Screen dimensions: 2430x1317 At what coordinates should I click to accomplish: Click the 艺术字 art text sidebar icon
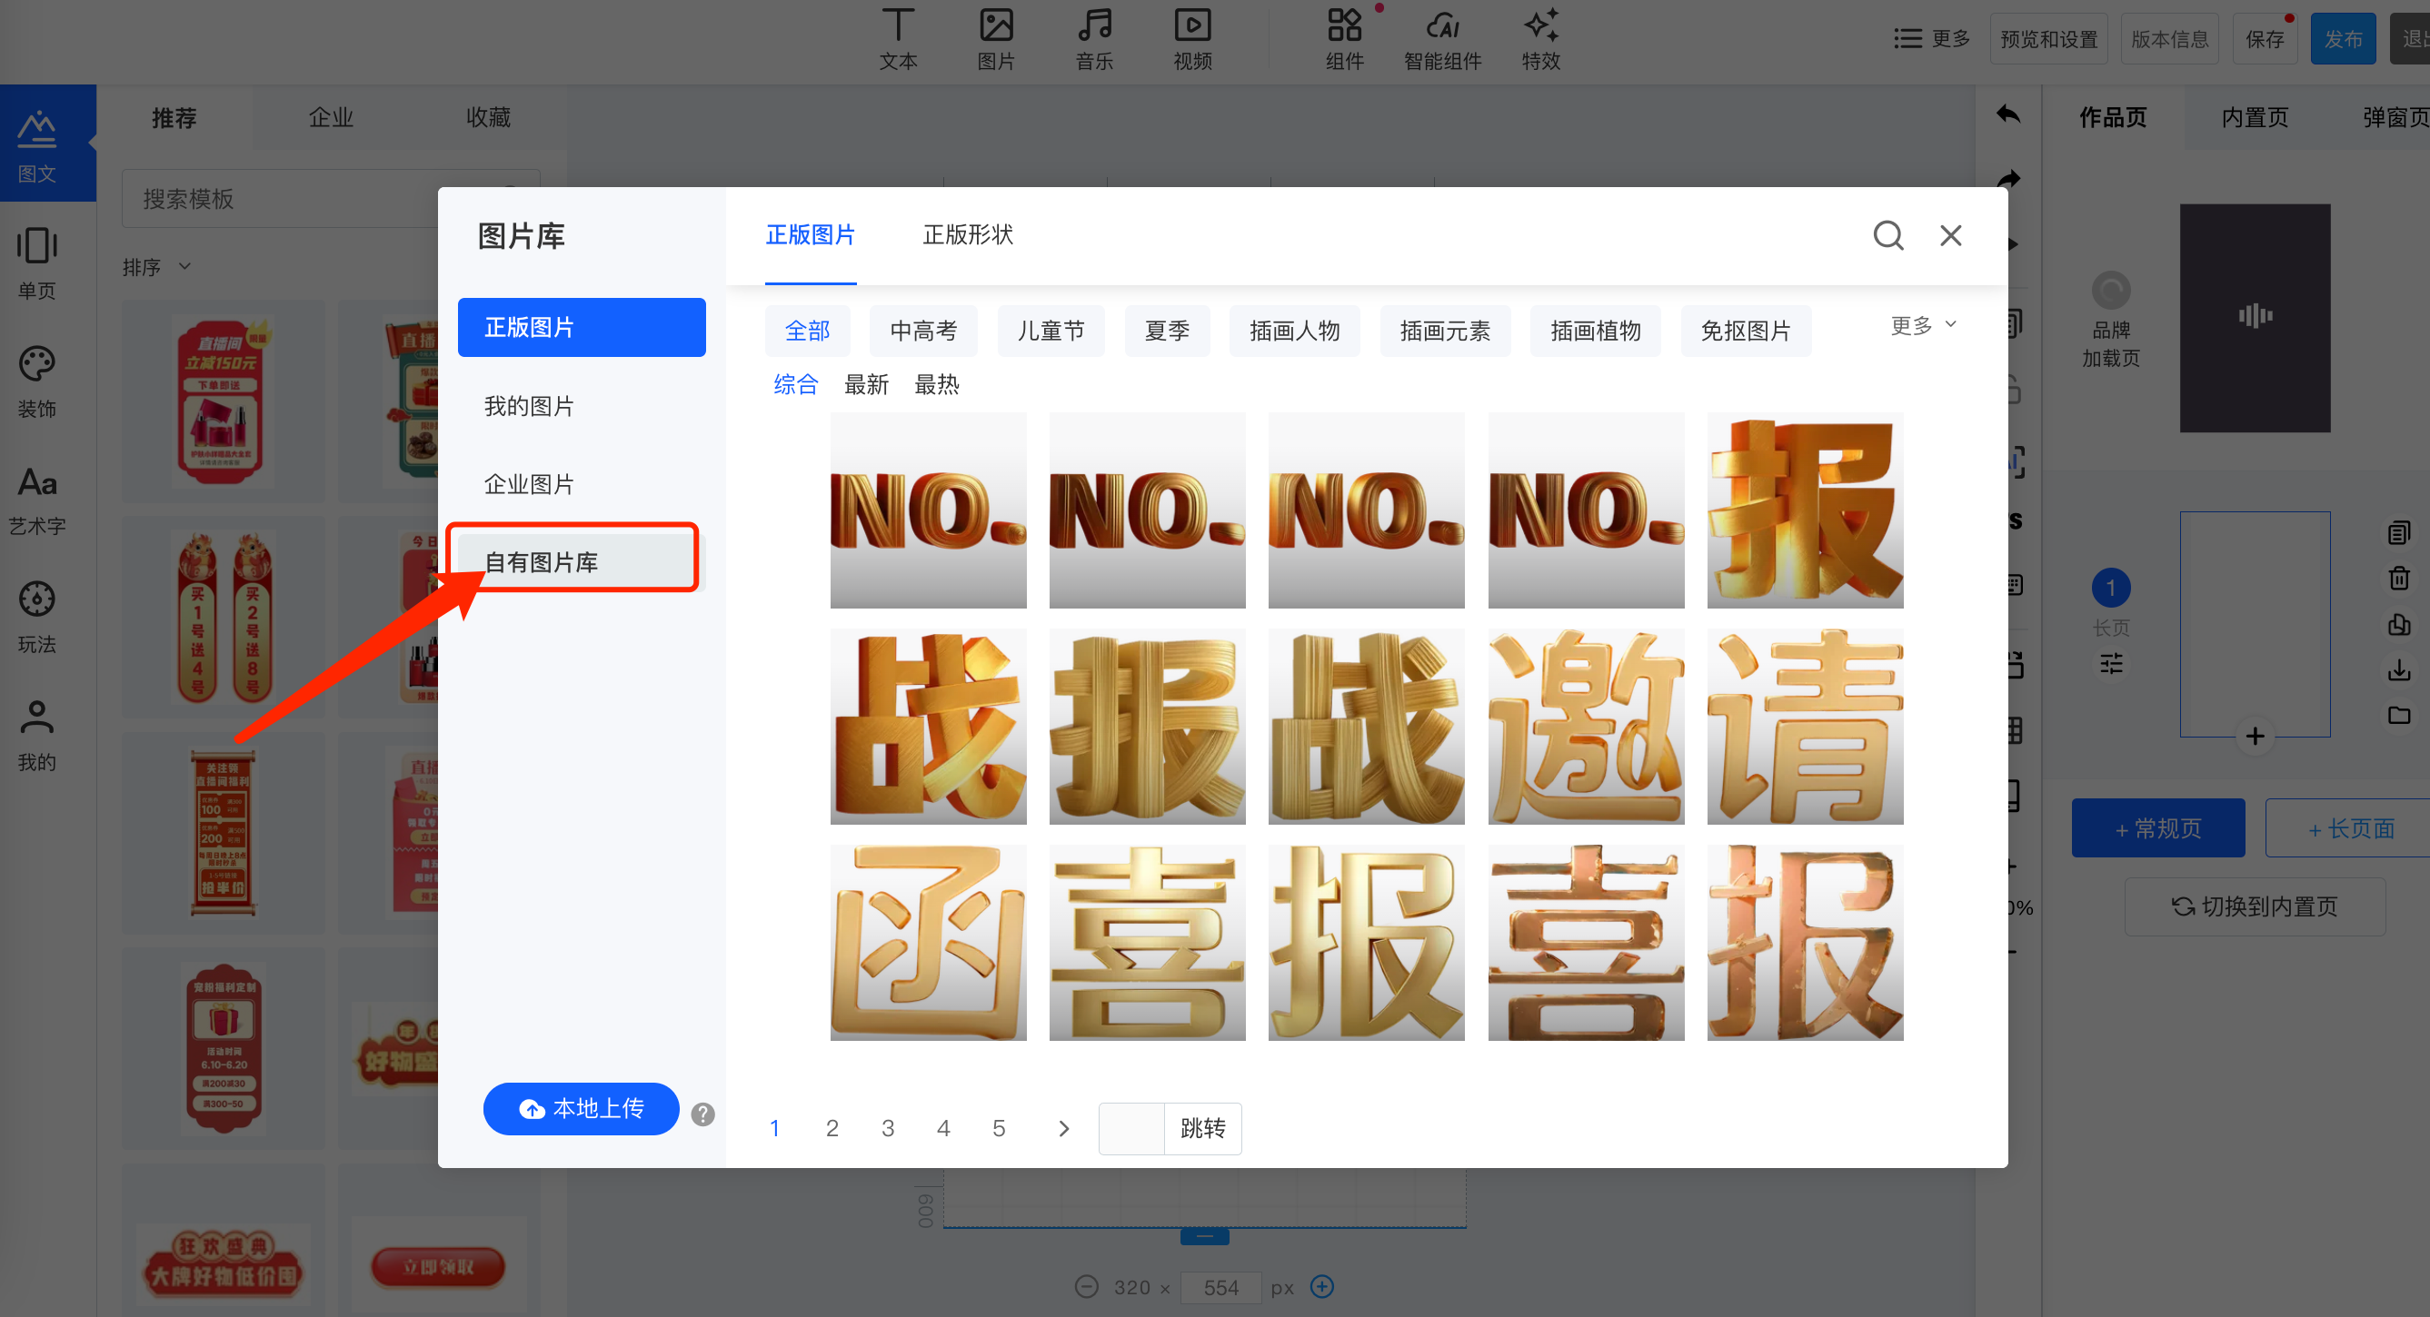pos(38,500)
